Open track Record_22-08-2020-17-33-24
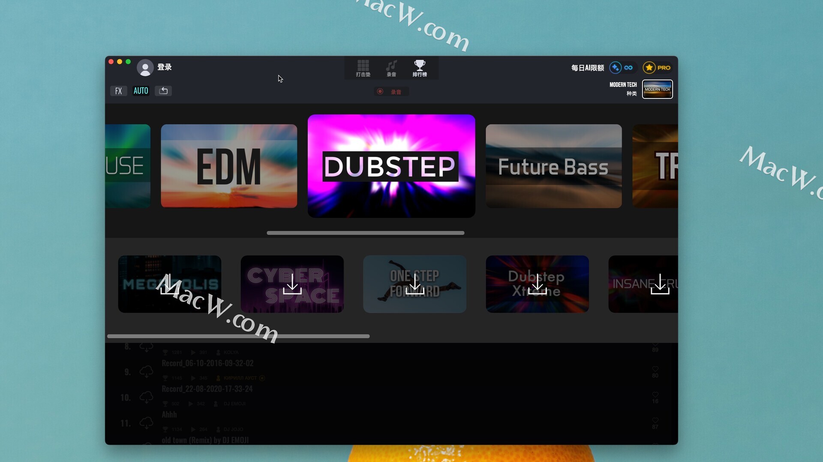 207,389
